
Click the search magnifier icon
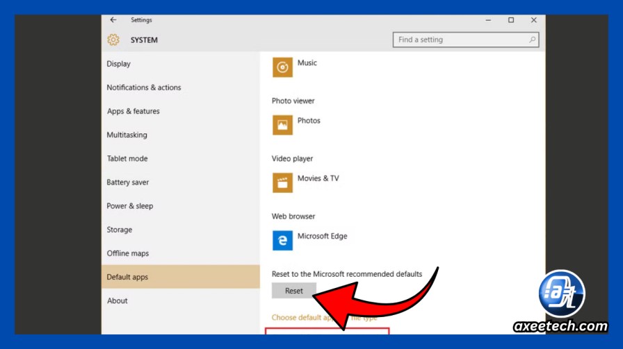tap(532, 40)
